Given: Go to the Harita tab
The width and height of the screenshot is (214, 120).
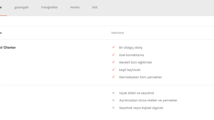Looking at the screenshot, I should click(75, 7).
